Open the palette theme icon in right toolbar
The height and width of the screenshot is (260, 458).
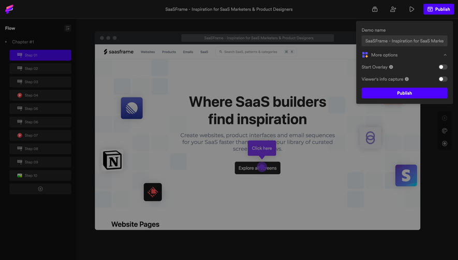tap(445, 131)
